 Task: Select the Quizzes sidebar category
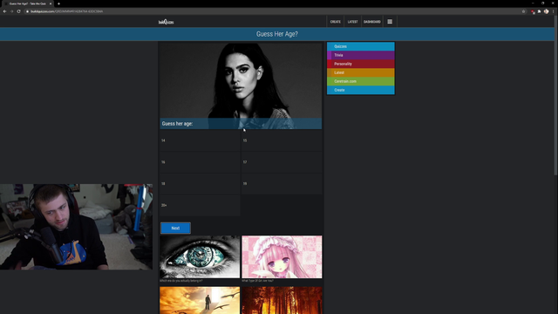point(360,46)
